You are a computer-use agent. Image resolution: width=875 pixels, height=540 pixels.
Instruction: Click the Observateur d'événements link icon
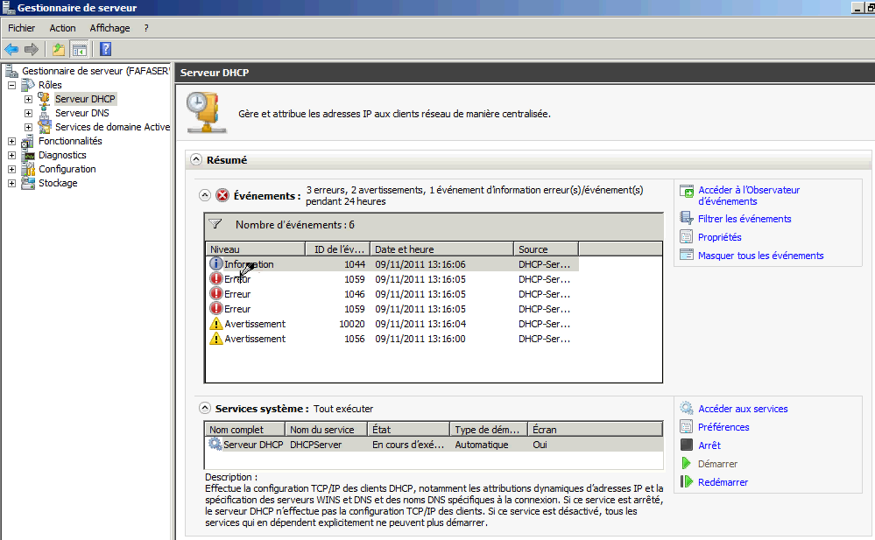pos(687,192)
